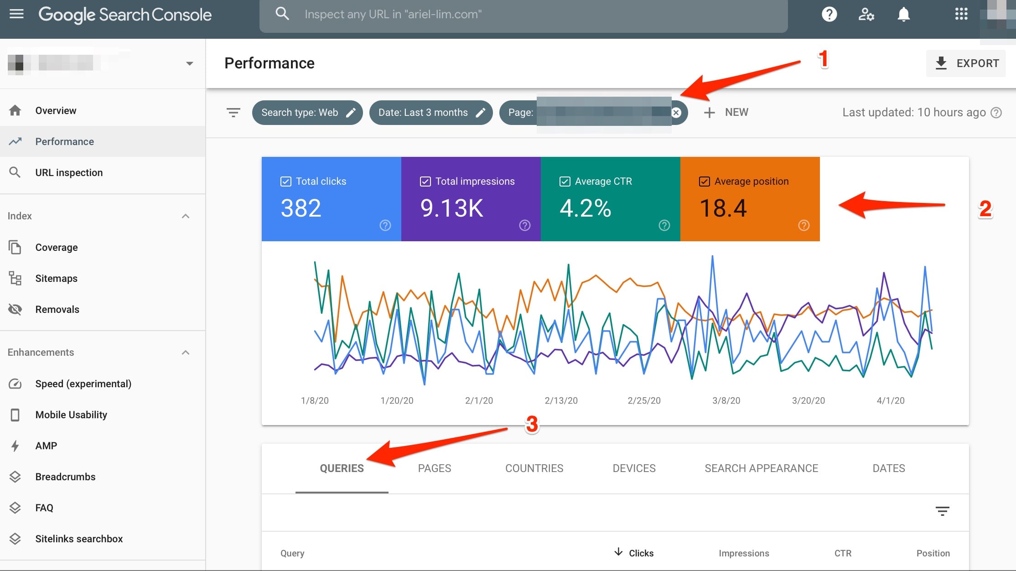Open the filter icon beside the report chips

coord(233,112)
